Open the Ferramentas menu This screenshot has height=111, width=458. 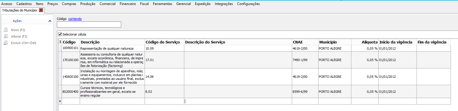(162, 4)
